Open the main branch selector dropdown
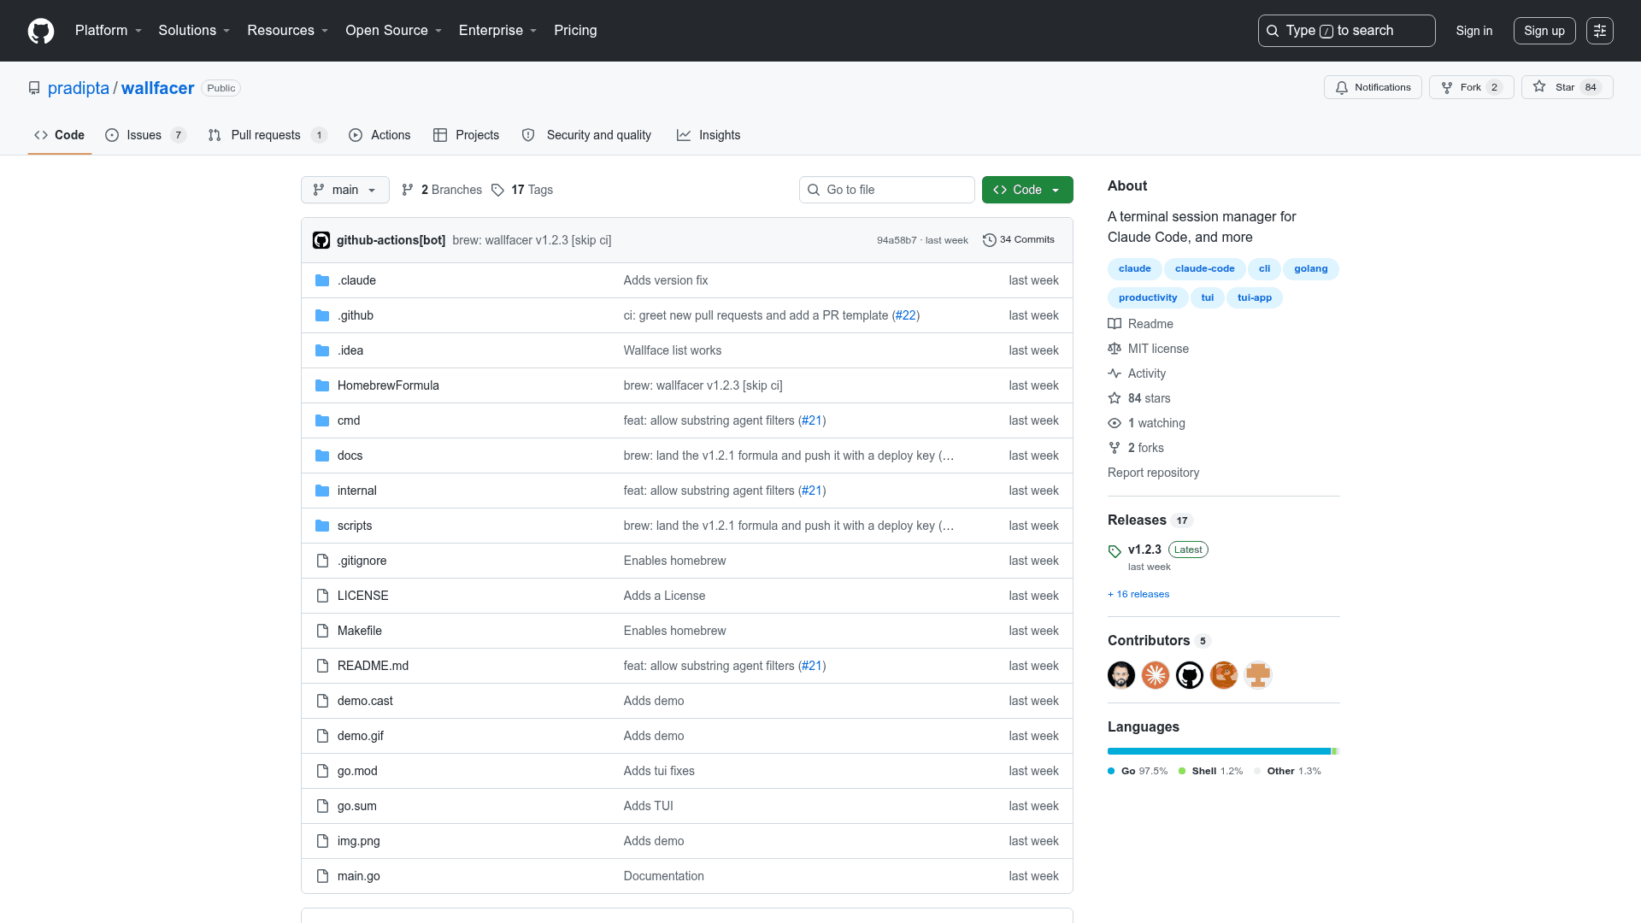Viewport: 1641px width, 923px height. click(x=345, y=190)
